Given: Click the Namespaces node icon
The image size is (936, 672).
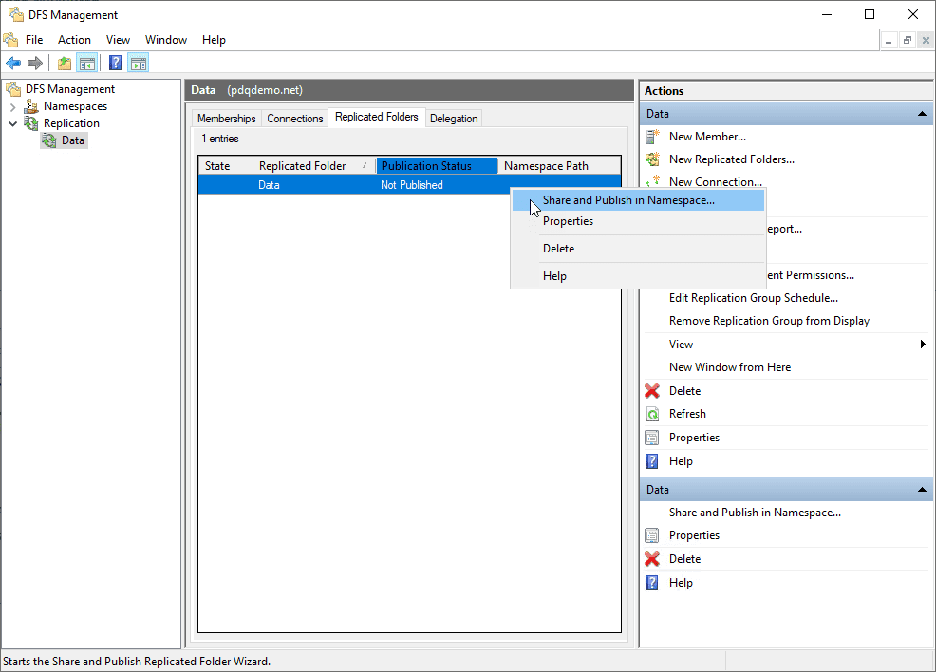Looking at the screenshot, I should pos(31,106).
